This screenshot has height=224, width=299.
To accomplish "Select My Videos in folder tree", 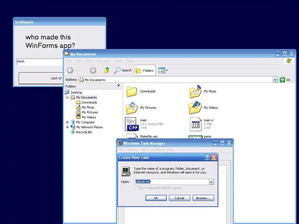I will point(89,117).
